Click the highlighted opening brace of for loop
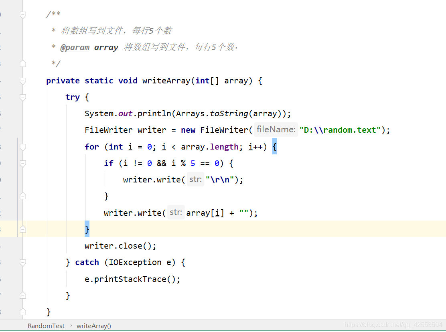 (275, 147)
